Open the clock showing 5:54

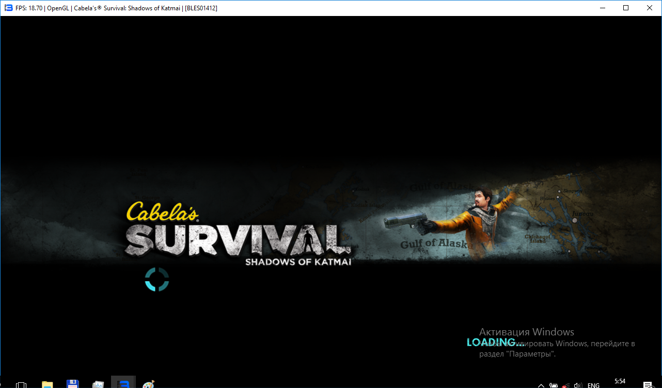pyautogui.click(x=620, y=381)
